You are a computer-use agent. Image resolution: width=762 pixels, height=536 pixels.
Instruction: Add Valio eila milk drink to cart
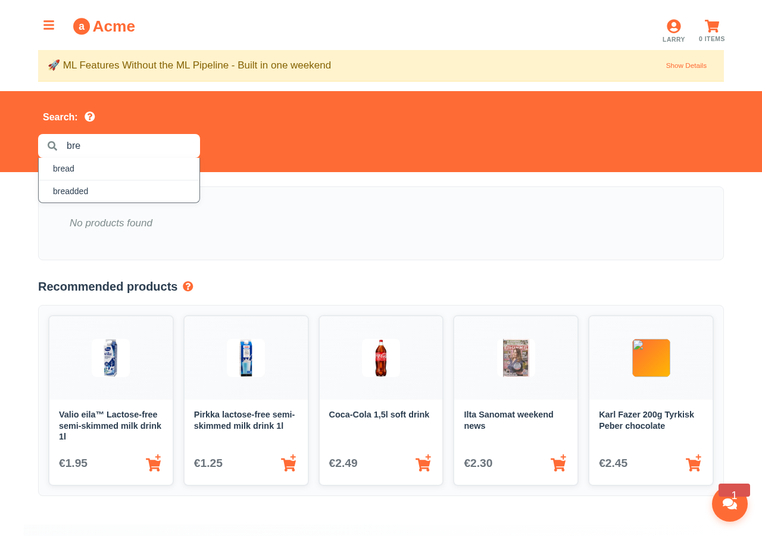point(154,463)
